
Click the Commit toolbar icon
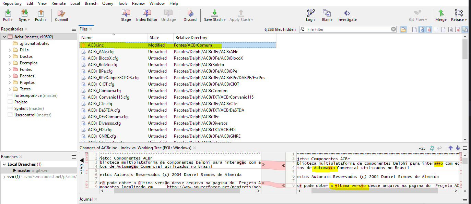[x=61, y=13]
